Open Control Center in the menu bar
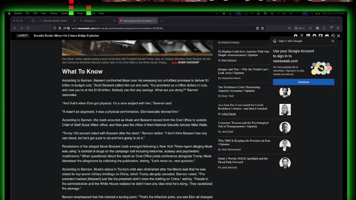356x200 pixels. [x=317, y=13]
